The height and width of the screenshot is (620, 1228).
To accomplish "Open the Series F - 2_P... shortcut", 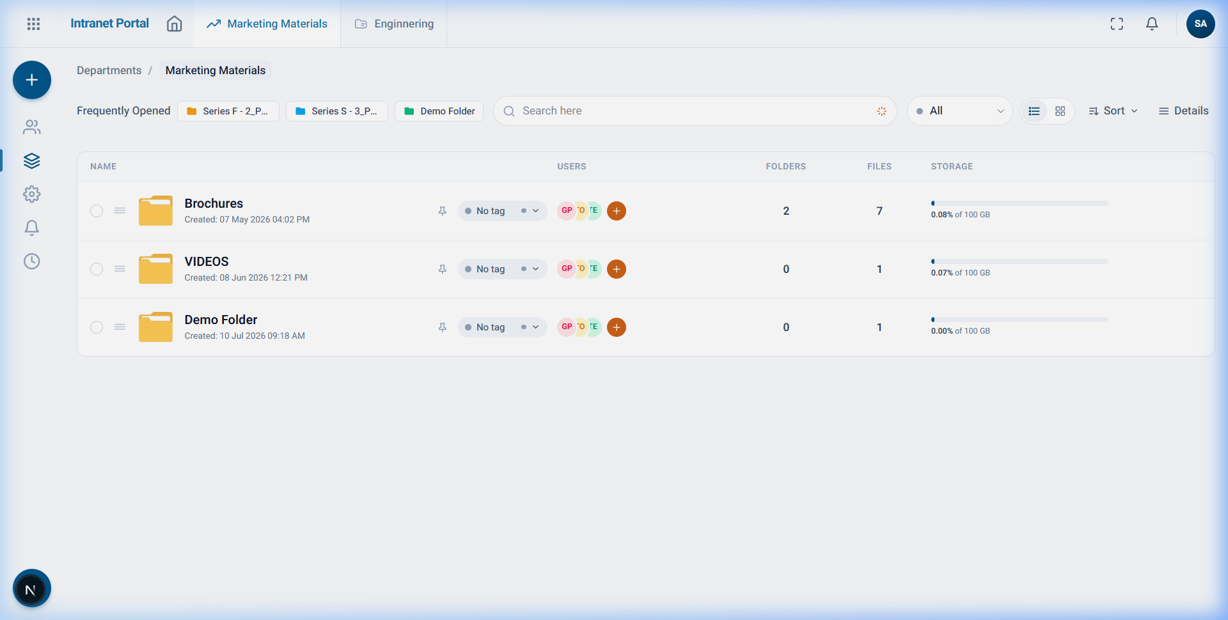I will point(228,111).
